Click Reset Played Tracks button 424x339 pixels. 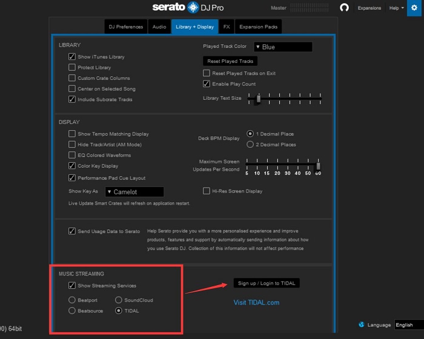pyautogui.click(x=230, y=61)
